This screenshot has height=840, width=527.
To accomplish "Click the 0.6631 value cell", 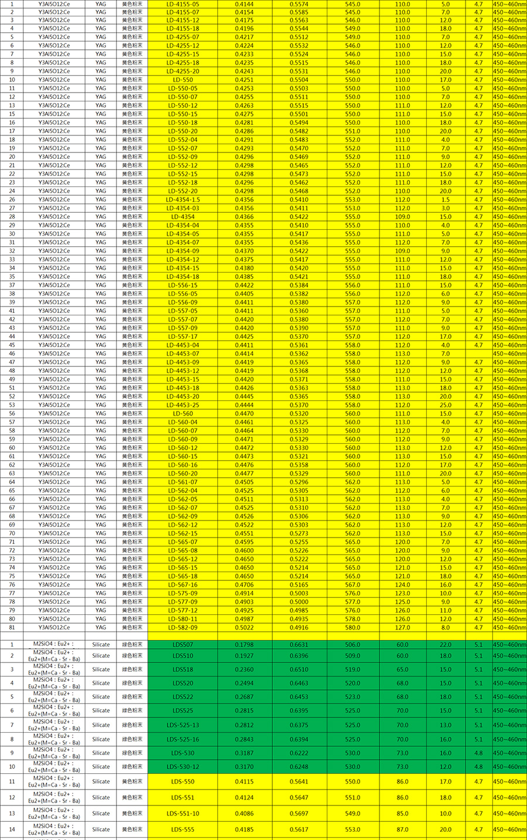I will [x=299, y=645].
